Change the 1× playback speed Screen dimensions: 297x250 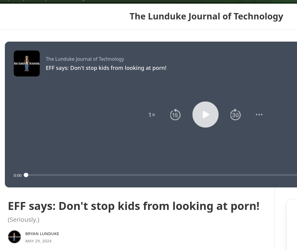(x=152, y=115)
